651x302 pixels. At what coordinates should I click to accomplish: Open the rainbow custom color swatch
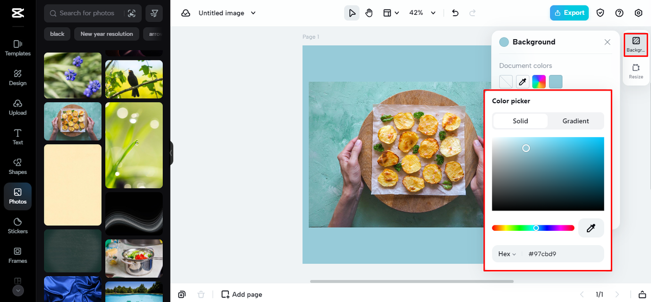[x=539, y=81]
